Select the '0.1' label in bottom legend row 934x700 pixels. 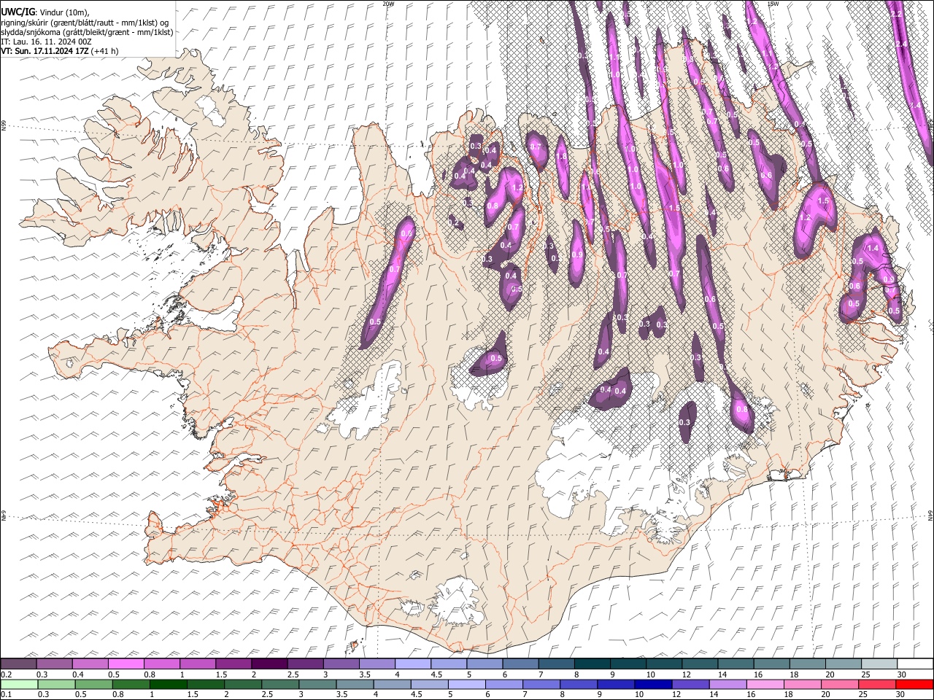click(6, 695)
